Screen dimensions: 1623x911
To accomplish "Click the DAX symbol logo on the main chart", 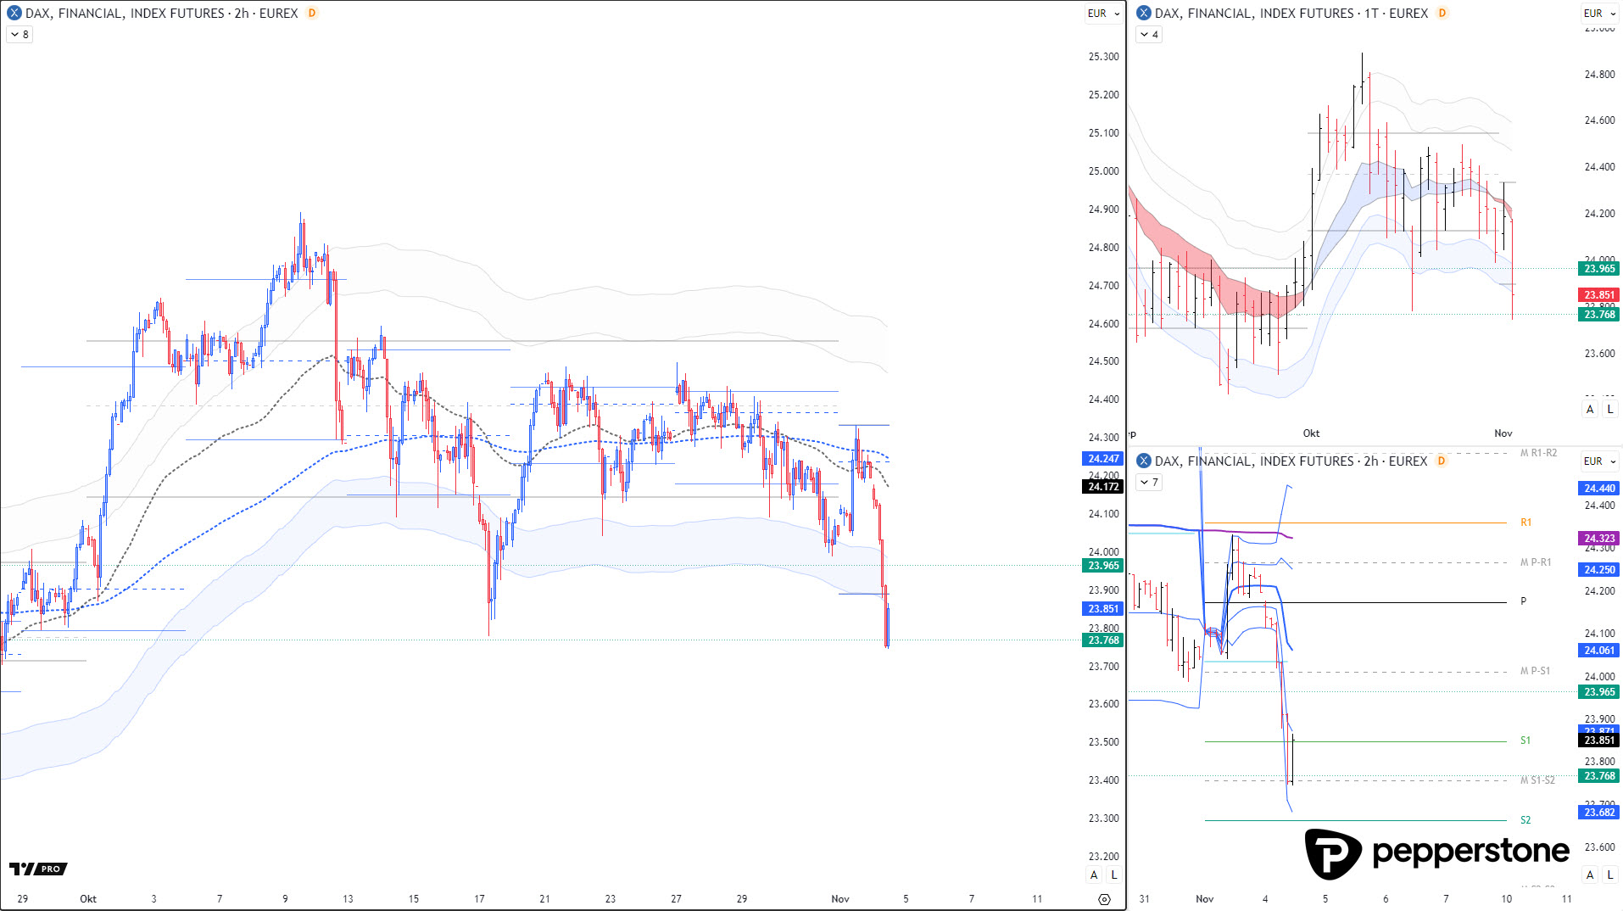I will click(14, 14).
